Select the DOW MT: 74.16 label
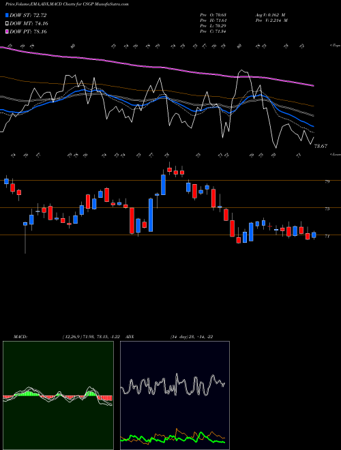This screenshot has width=341, height=450. pyautogui.click(x=29, y=24)
